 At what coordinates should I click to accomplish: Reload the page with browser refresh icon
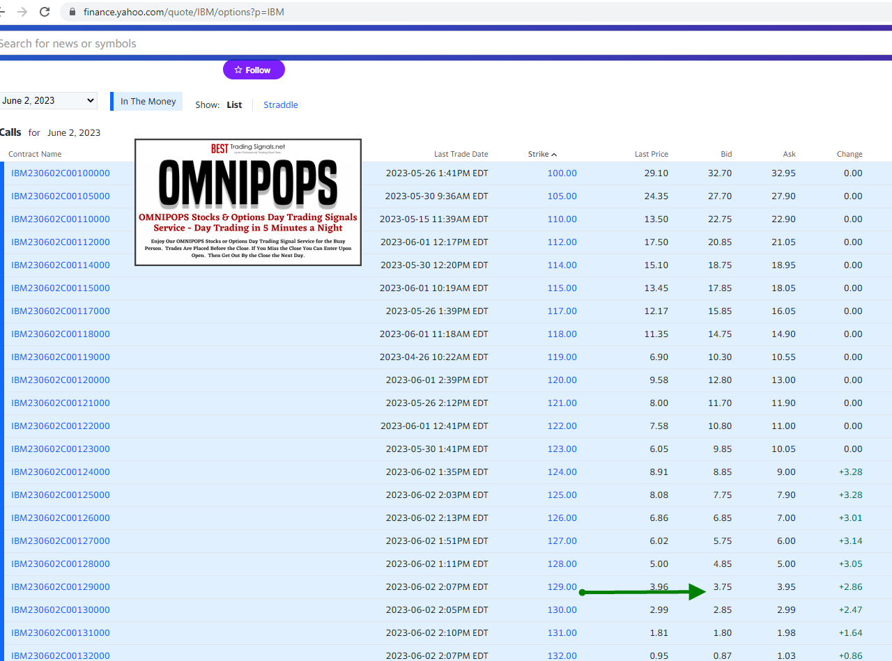click(x=45, y=12)
